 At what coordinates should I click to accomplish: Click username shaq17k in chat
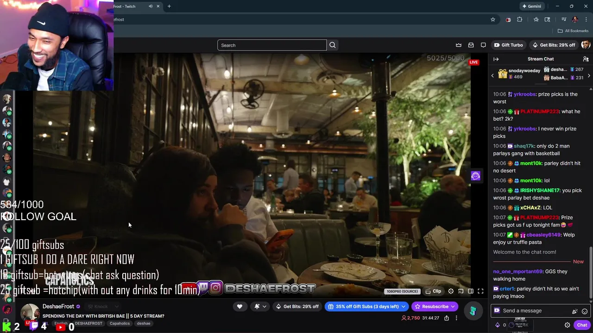click(523, 146)
